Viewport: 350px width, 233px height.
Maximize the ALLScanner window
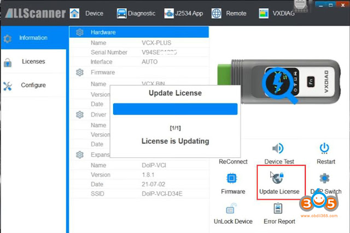(x=331, y=5)
